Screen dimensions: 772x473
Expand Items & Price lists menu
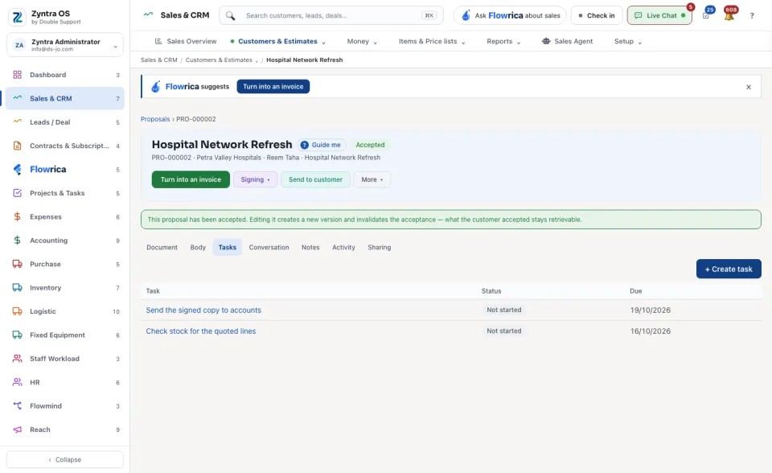point(432,41)
